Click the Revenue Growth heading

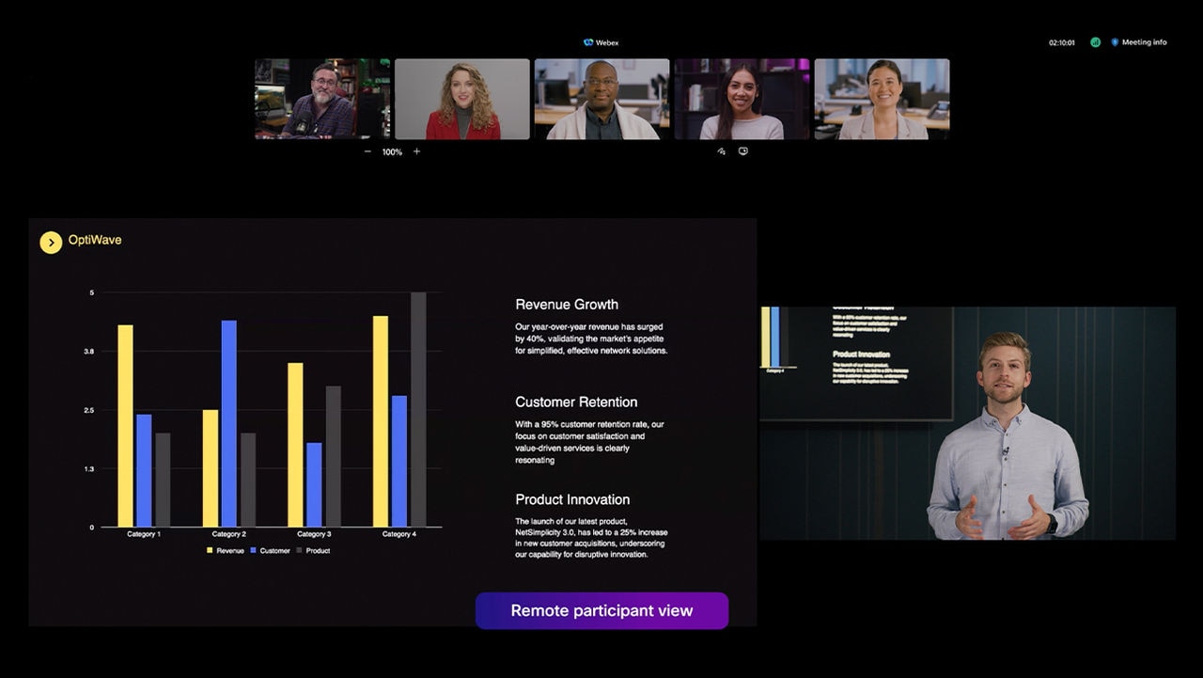567,305
